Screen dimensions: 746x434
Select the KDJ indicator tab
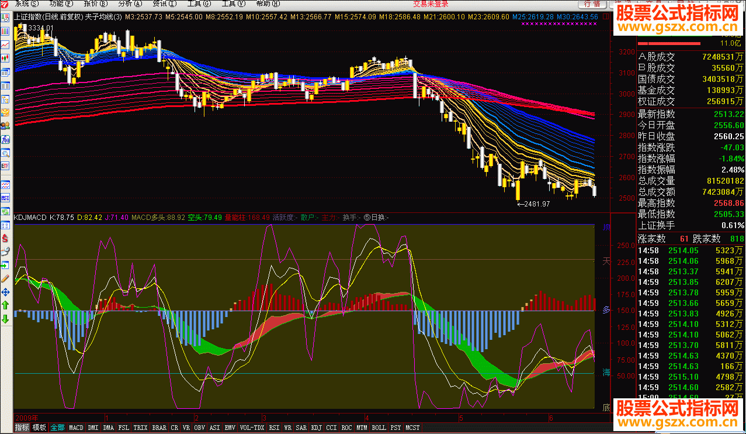point(317,428)
